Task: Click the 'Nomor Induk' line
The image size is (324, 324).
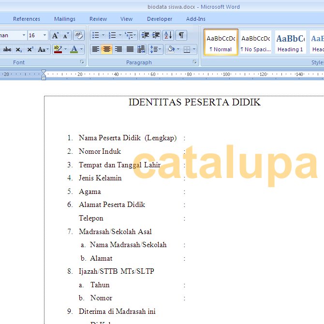Action: click(100, 151)
